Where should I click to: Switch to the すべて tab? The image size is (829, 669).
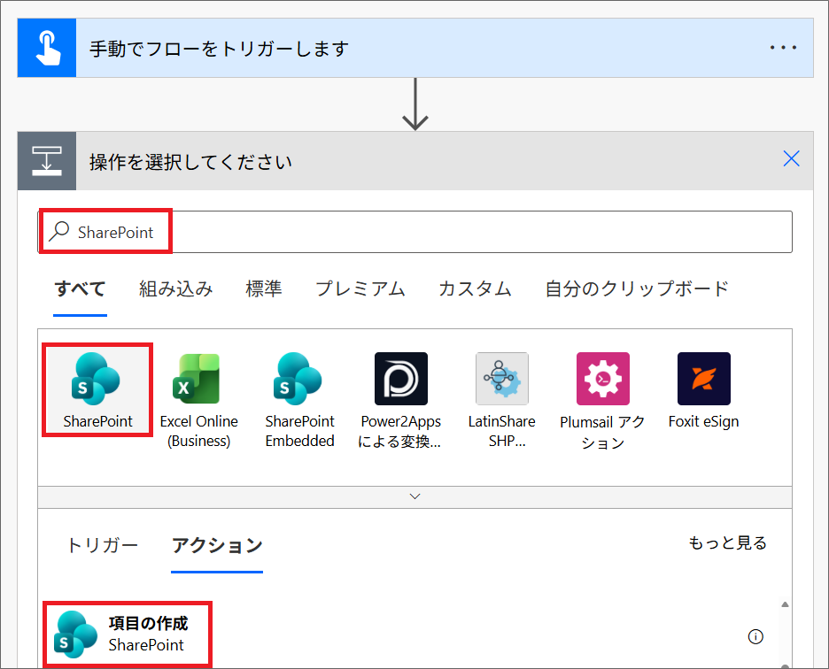tap(81, 289)
